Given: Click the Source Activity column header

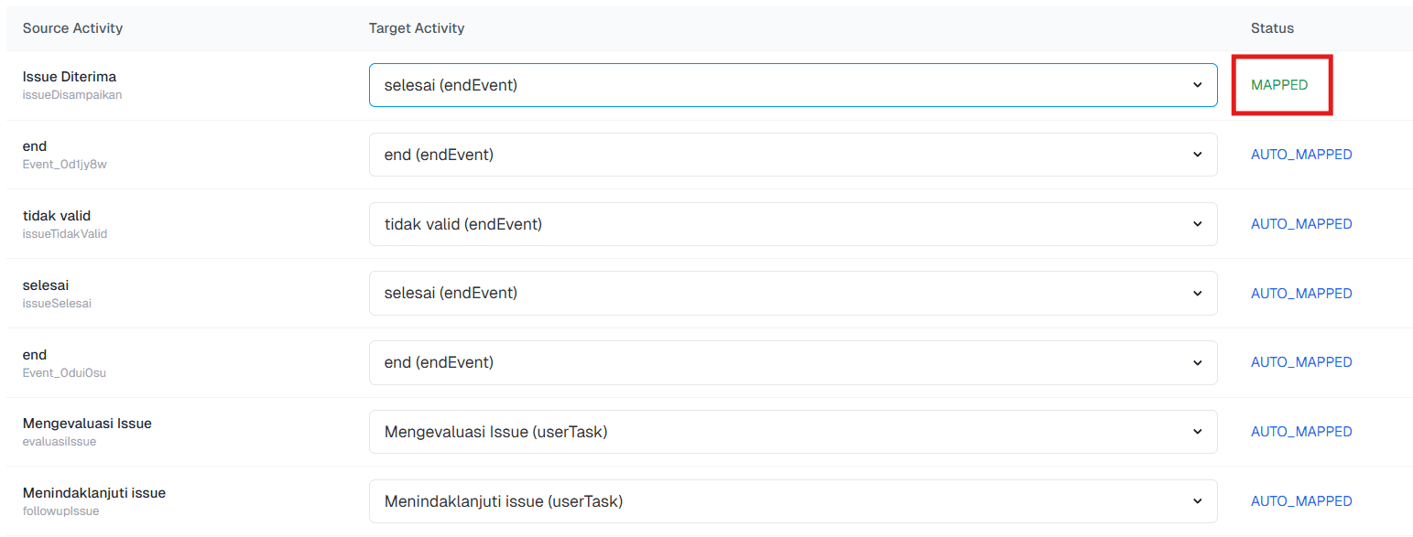Looking at the screenshot, I should click(x=72, y=28).
